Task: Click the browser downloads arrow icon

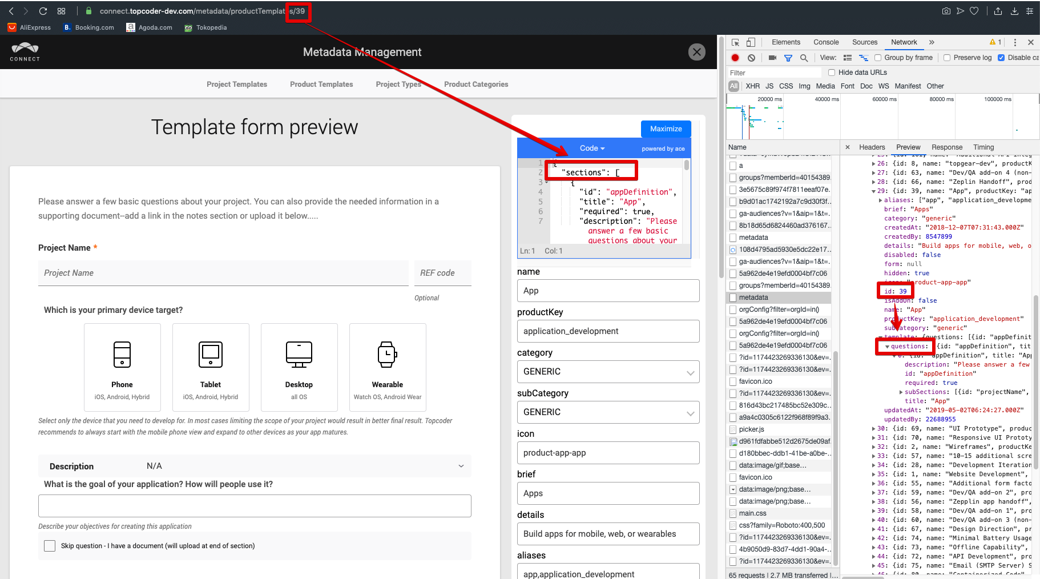Action: (1014, 11)
